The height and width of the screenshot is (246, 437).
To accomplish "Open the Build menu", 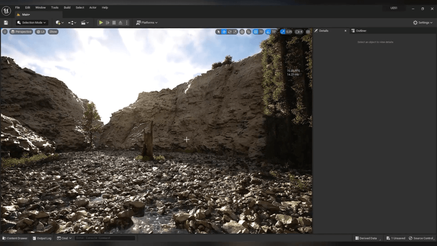I will [x=67, y=7].
